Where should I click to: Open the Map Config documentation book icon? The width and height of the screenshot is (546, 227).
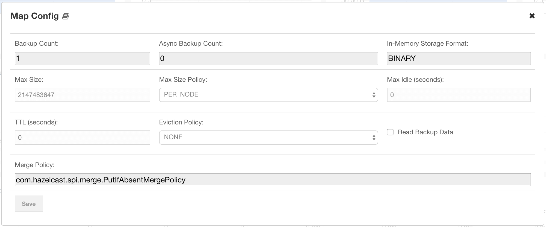tap(66, 16)
